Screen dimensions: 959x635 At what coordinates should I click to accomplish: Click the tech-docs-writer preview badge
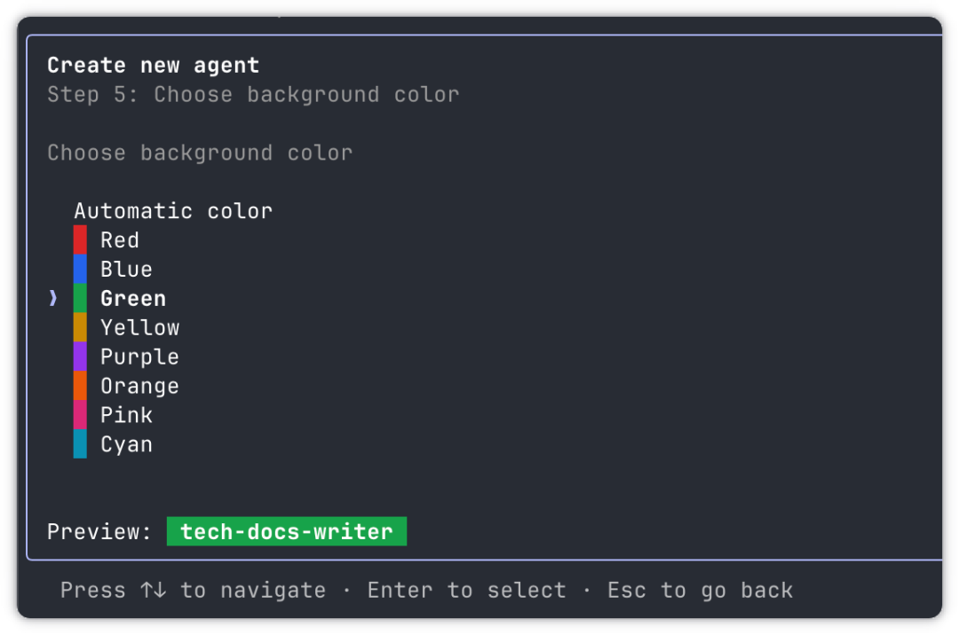(x=287, y=531)
